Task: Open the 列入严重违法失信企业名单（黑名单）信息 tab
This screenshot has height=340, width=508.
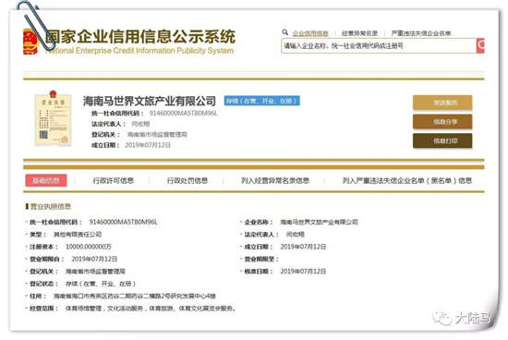Action: tap(407, 180)
